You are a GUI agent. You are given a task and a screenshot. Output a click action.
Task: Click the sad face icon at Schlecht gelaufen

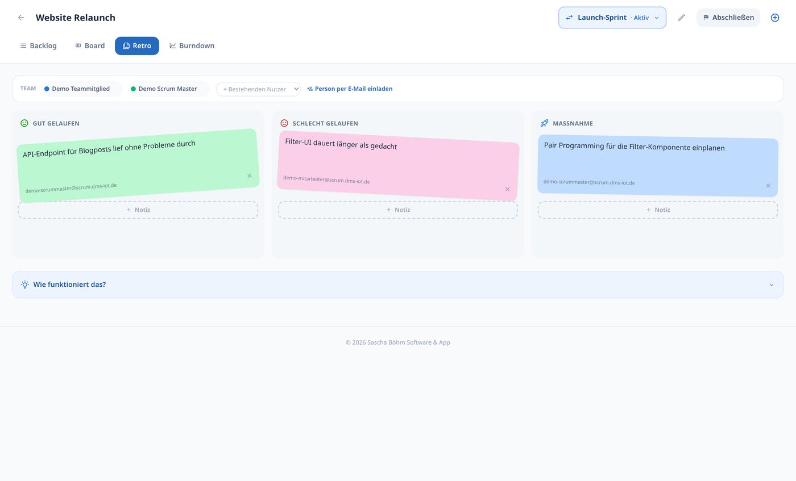point(284,123)
